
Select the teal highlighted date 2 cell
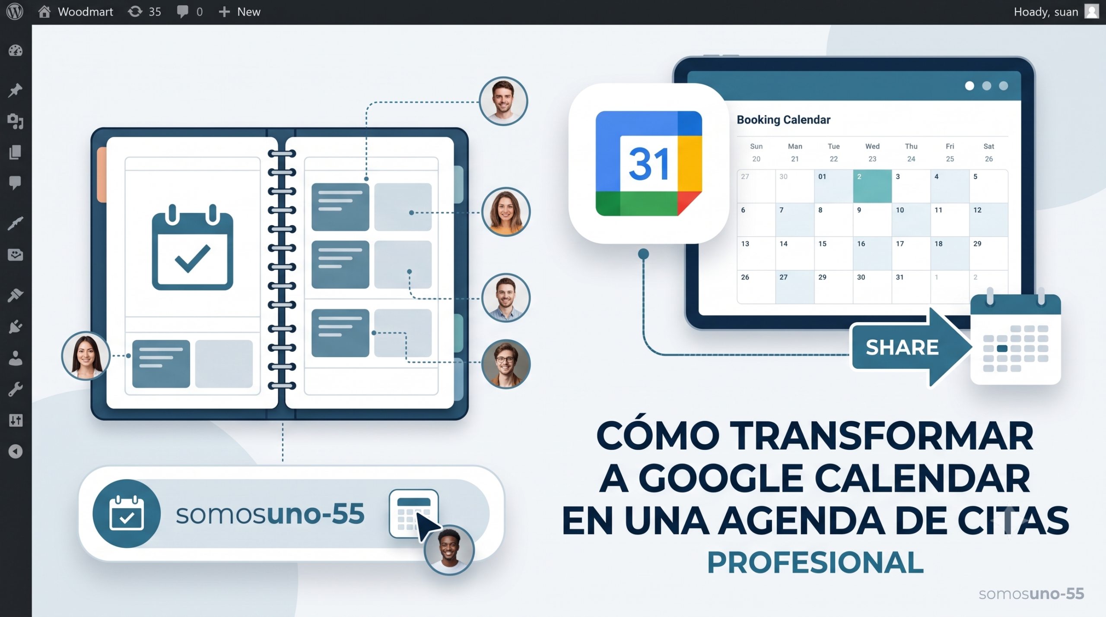[x=872, y=186]
